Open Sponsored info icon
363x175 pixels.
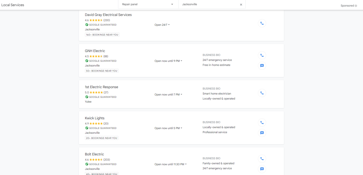356,6
